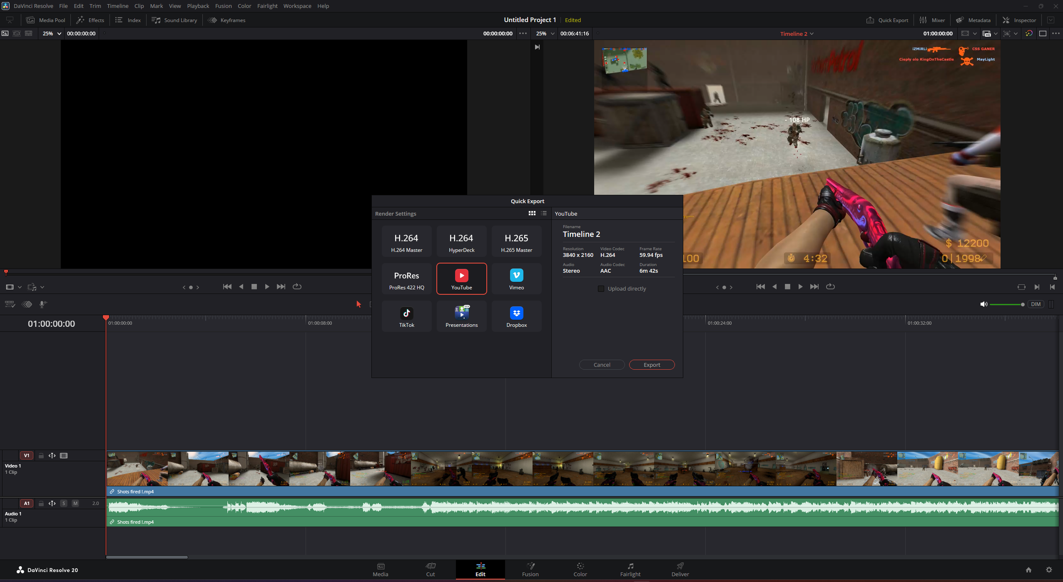The height and width of the screenshot is (582, 1063).
Task: Toggle DIM audio monitoring button
Action: 1036,304
